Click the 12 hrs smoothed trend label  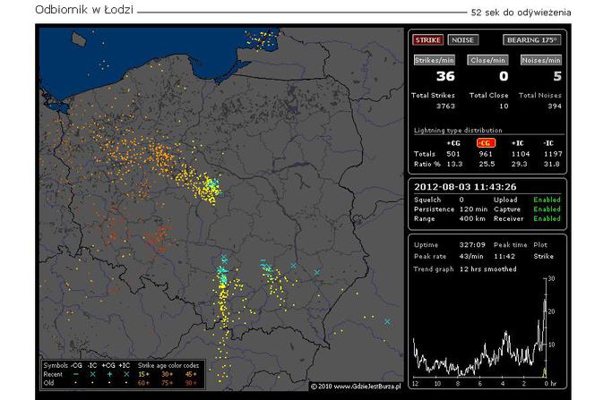(x=488, y=269)
